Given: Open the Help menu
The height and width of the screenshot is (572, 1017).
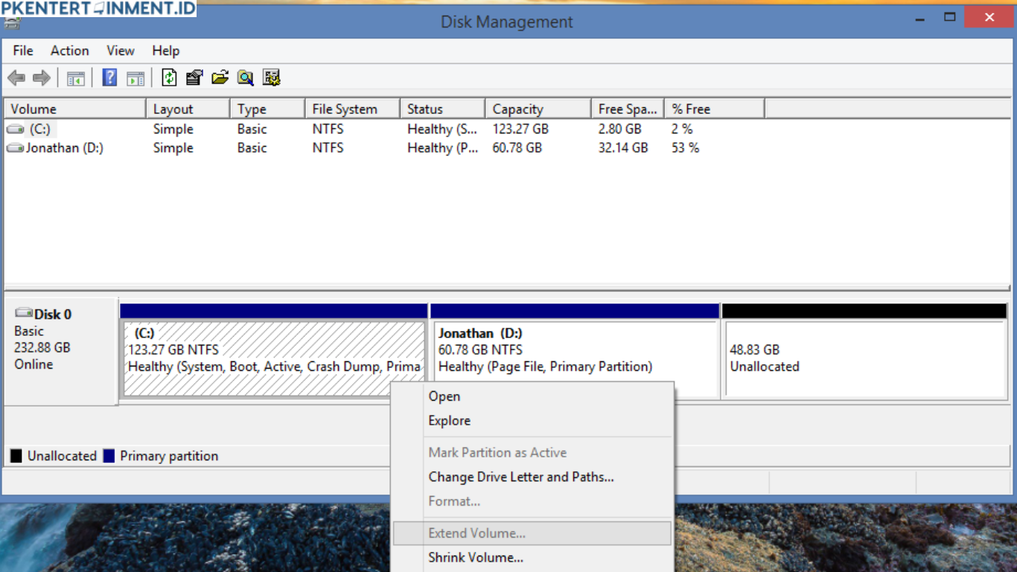Looking at the screenshot, I should pos(165,51).
